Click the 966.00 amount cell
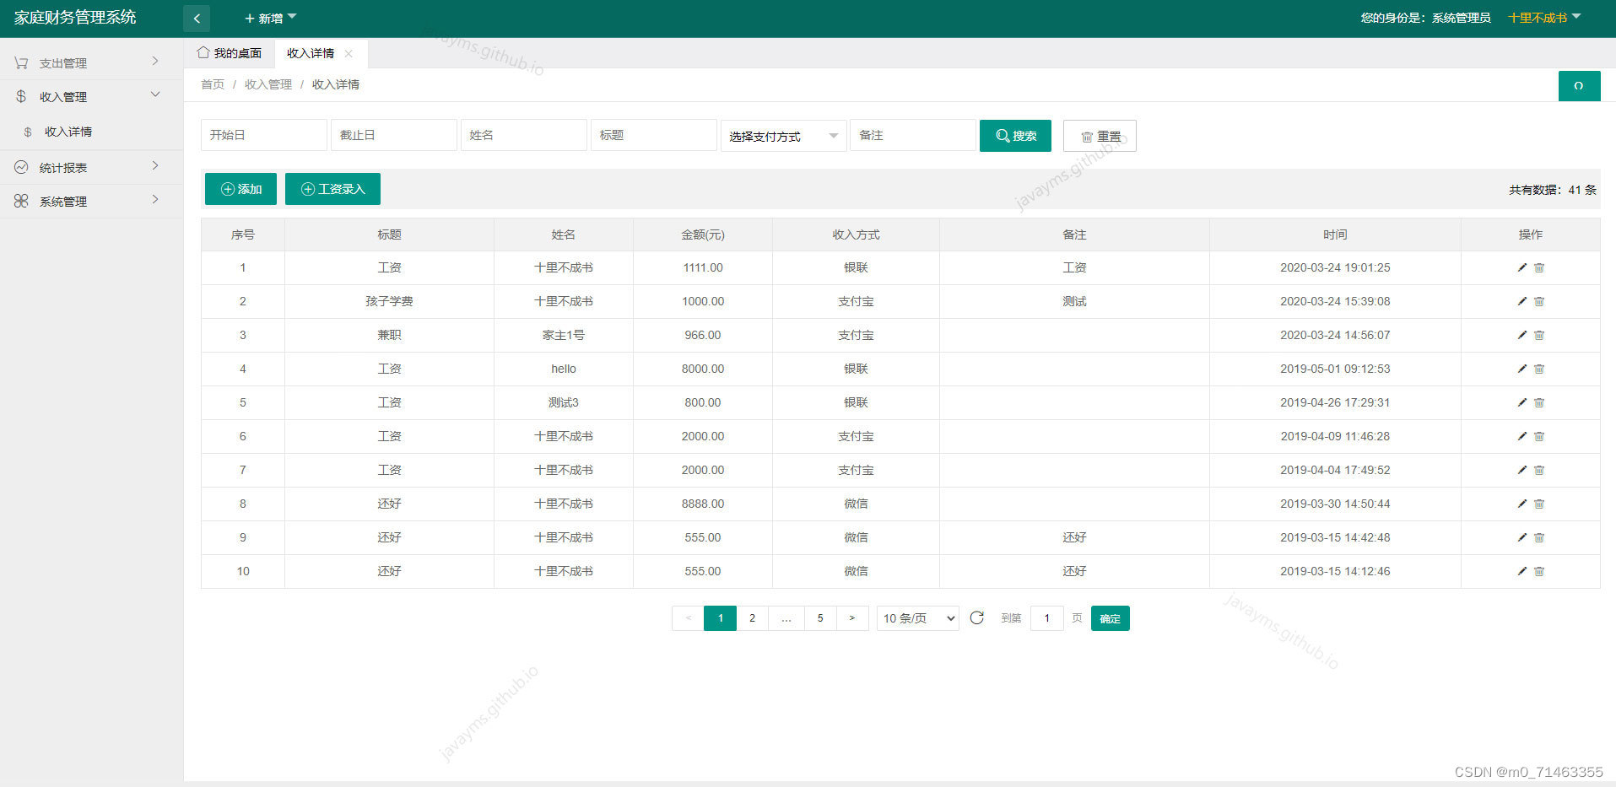This screenshot has height=787, width=1616. (703, 335)
